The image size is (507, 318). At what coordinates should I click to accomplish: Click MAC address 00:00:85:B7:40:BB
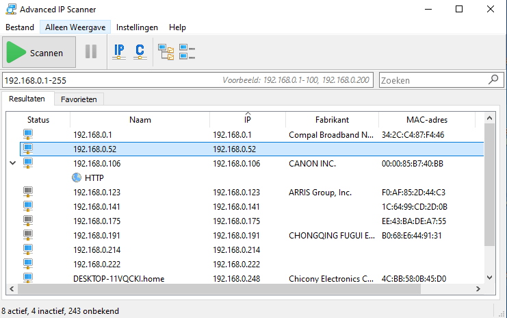(x=413, y=164)
